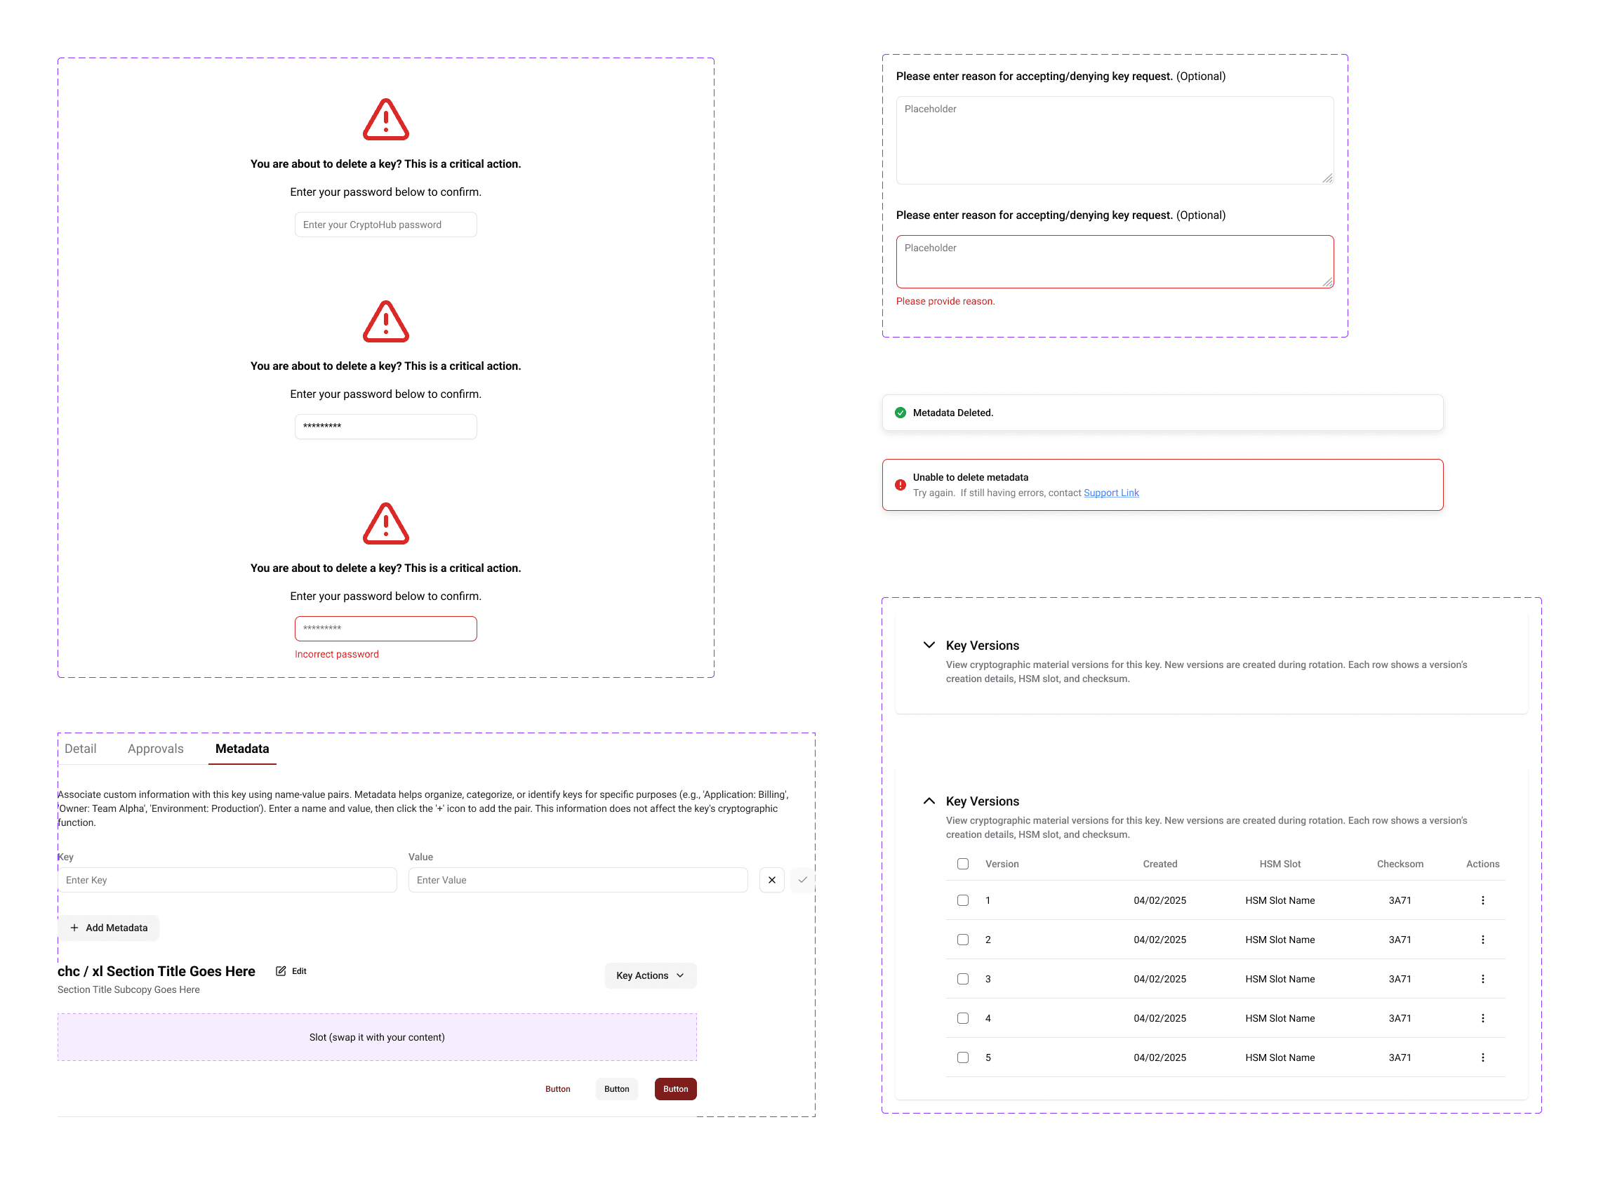Viewport: 1615px width, 1195px height.
Task: Click the Add Metadata button
Action: click(109, 928)
